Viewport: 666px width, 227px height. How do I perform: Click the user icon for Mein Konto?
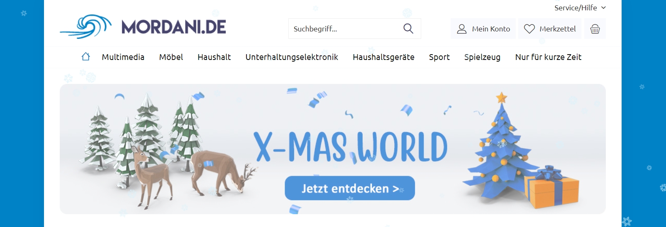pyautogui.click(x=462, y=29)
